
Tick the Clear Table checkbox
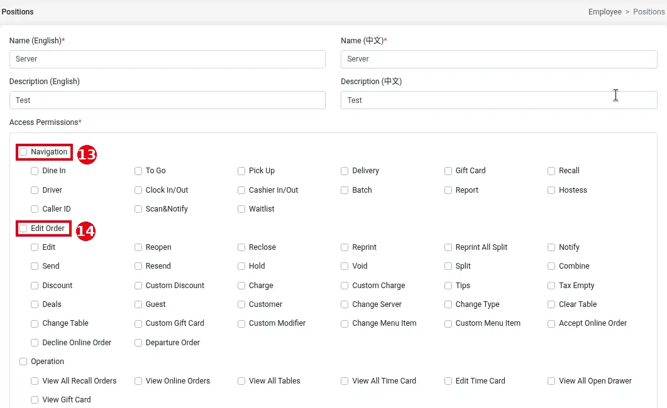[x=551, y=304]
